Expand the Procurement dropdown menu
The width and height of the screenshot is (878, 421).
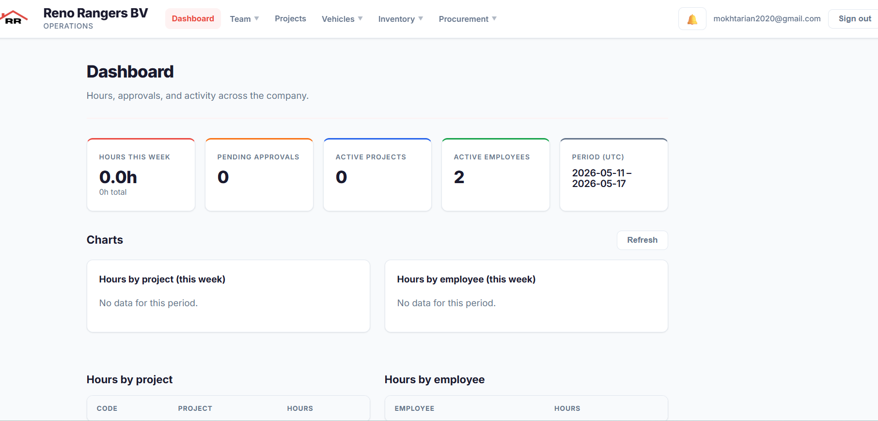pos(467,19)
